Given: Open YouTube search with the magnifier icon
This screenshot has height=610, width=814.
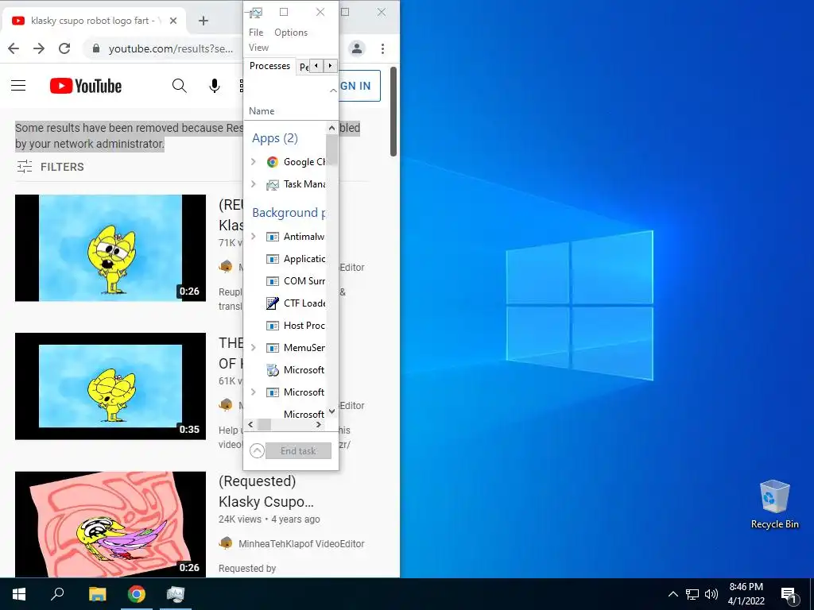Looking at the screenshot, I should coord(179,86).
